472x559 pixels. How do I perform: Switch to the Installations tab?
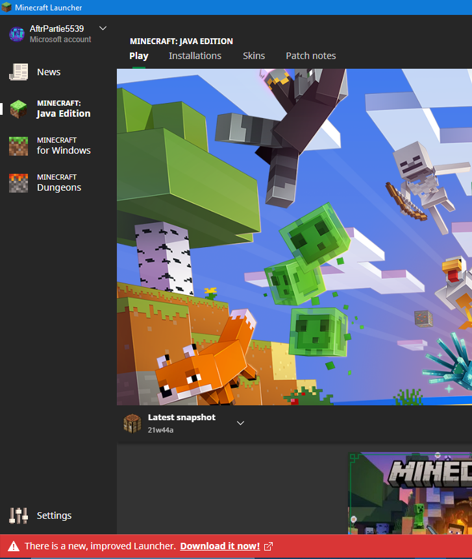click(195, 56)
